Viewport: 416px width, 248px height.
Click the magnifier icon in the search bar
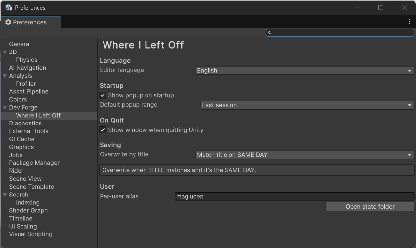(x=270, y=33)
